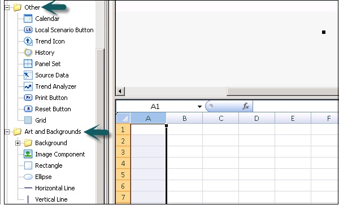
Task: Click the canvas horizontal scrollbar left arrow
Action: 120,91
